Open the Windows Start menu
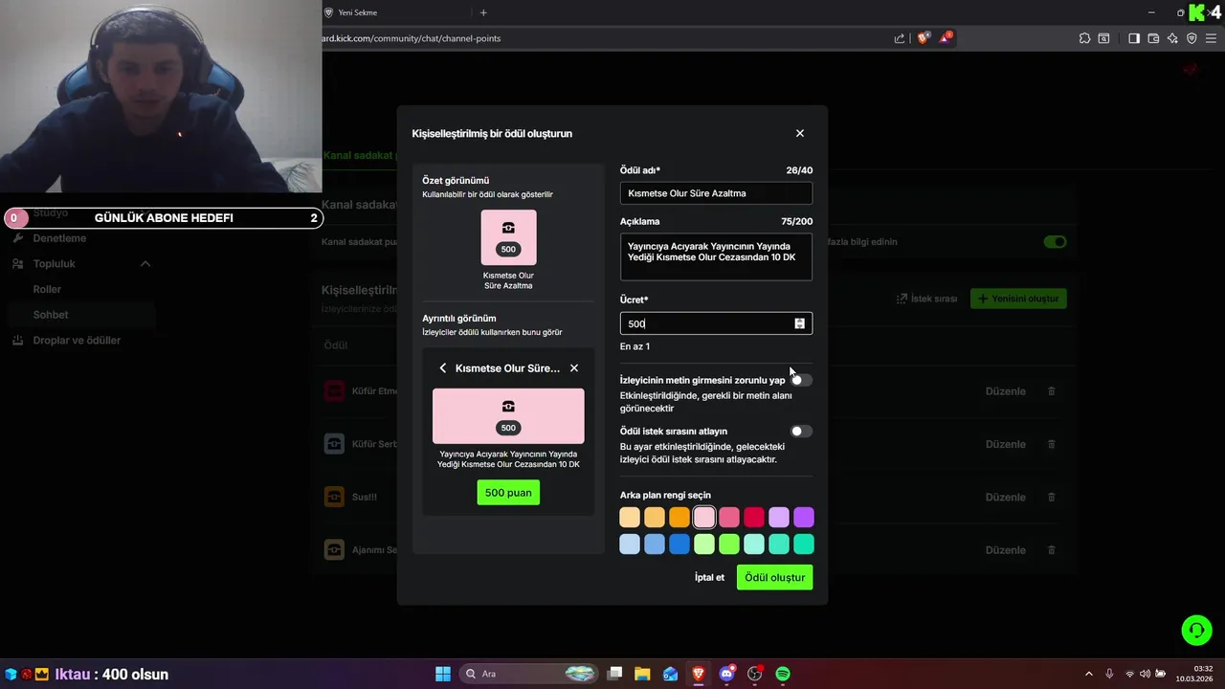Image resolution: width=1225 pixels, height=689 pixels. [x=443, y=674]
